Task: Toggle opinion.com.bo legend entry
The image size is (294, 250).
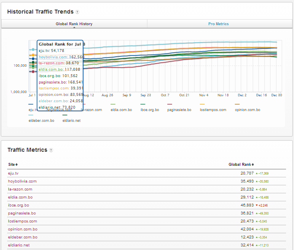Action: pyautogui.click(x=247, y=109)
